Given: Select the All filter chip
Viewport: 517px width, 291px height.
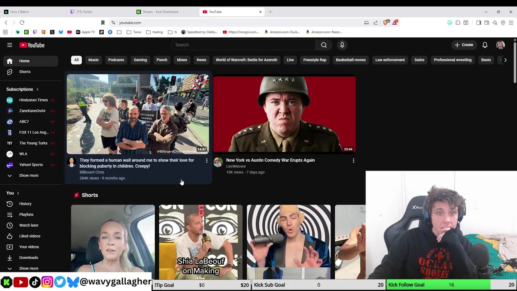Looking at the screenshot, I should pyautogui.click(x=76, y=60).
